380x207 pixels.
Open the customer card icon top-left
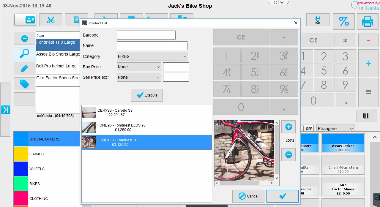pos(25,20)
